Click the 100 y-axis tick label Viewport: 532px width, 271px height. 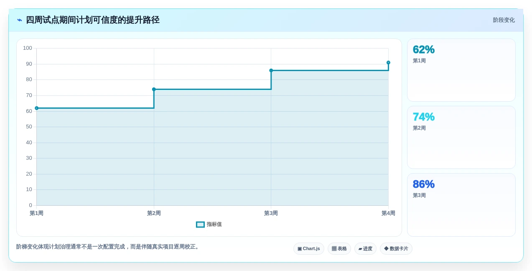pyautogui.click(x=28, y=48)
